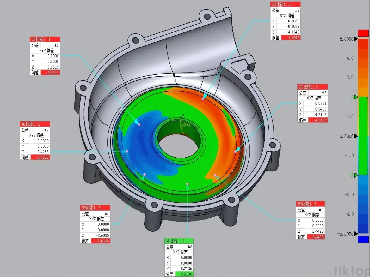This screenshot has height=277, width=370.
Task: Click annotation 7's measurement point in the green zone
Action: coord(188,184)
